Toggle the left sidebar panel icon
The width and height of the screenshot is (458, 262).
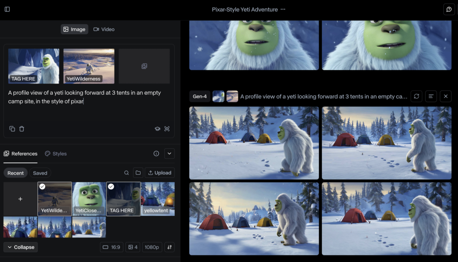point(7,9)
